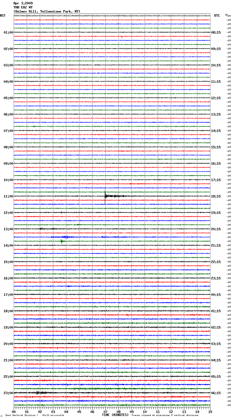
Task: Select the 12:00 MST time label
Action: click(8, 213)
